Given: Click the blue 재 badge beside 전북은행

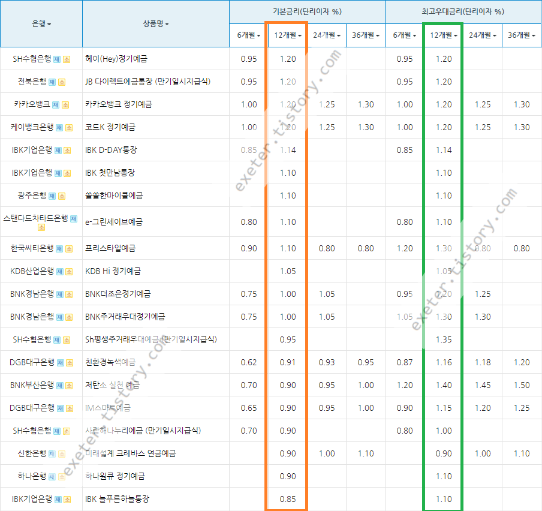Looking at the screenshot, I should point(52,82).
